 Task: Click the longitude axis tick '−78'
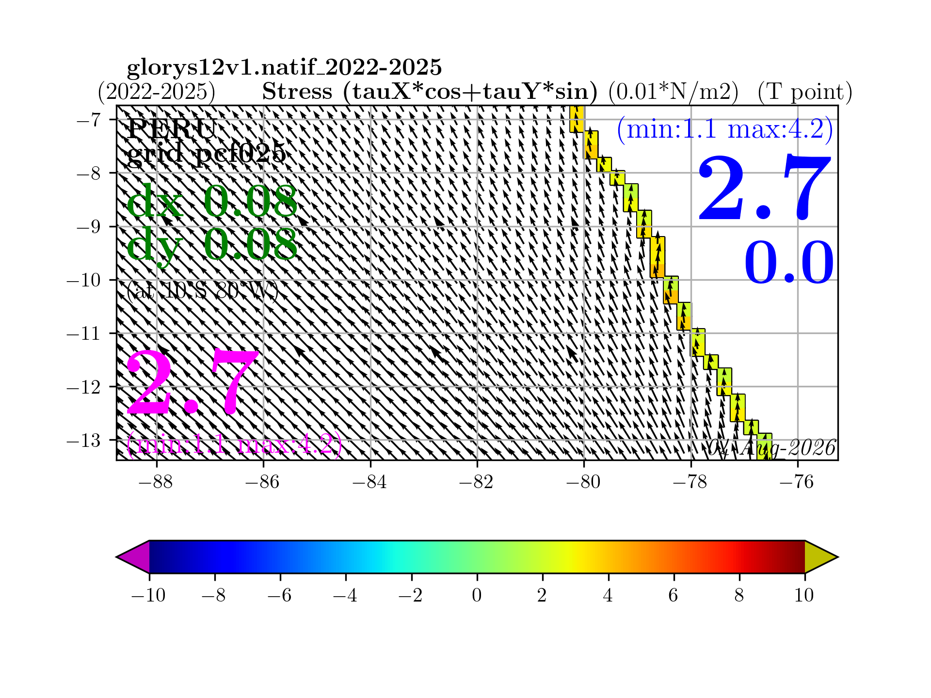point(690,482)
